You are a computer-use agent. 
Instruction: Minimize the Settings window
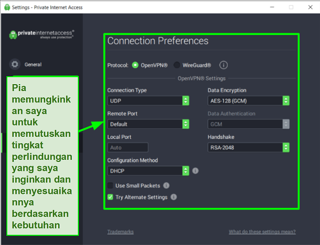272,7
